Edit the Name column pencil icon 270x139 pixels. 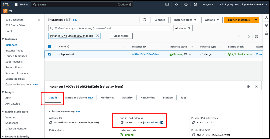pos(68,47)
